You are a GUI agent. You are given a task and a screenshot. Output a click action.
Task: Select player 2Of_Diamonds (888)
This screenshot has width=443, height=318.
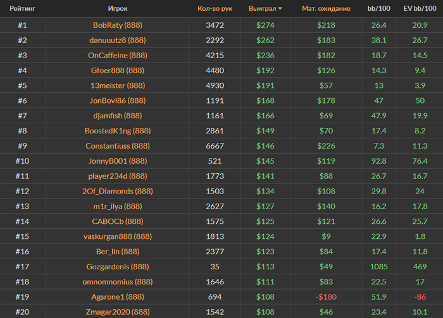click(118, 191)
